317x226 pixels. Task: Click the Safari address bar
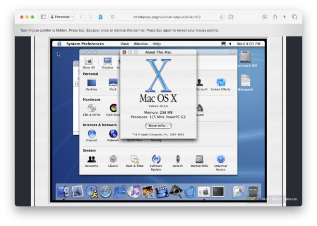click(x=166, y=17)
